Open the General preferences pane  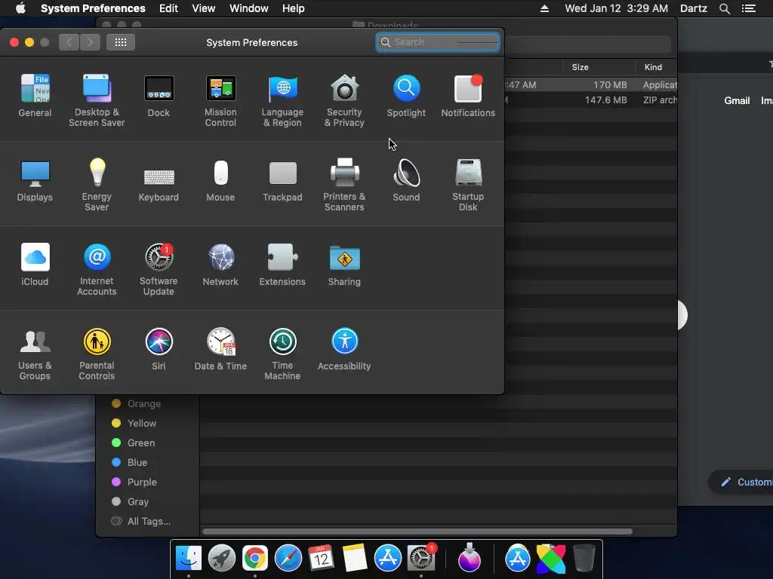coord(35,96)
